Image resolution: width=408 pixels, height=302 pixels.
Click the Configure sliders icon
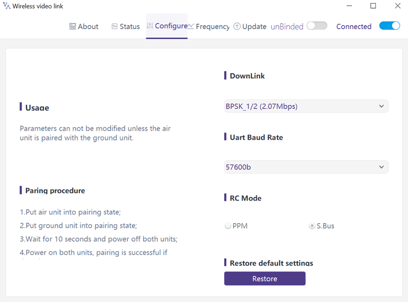150,26
